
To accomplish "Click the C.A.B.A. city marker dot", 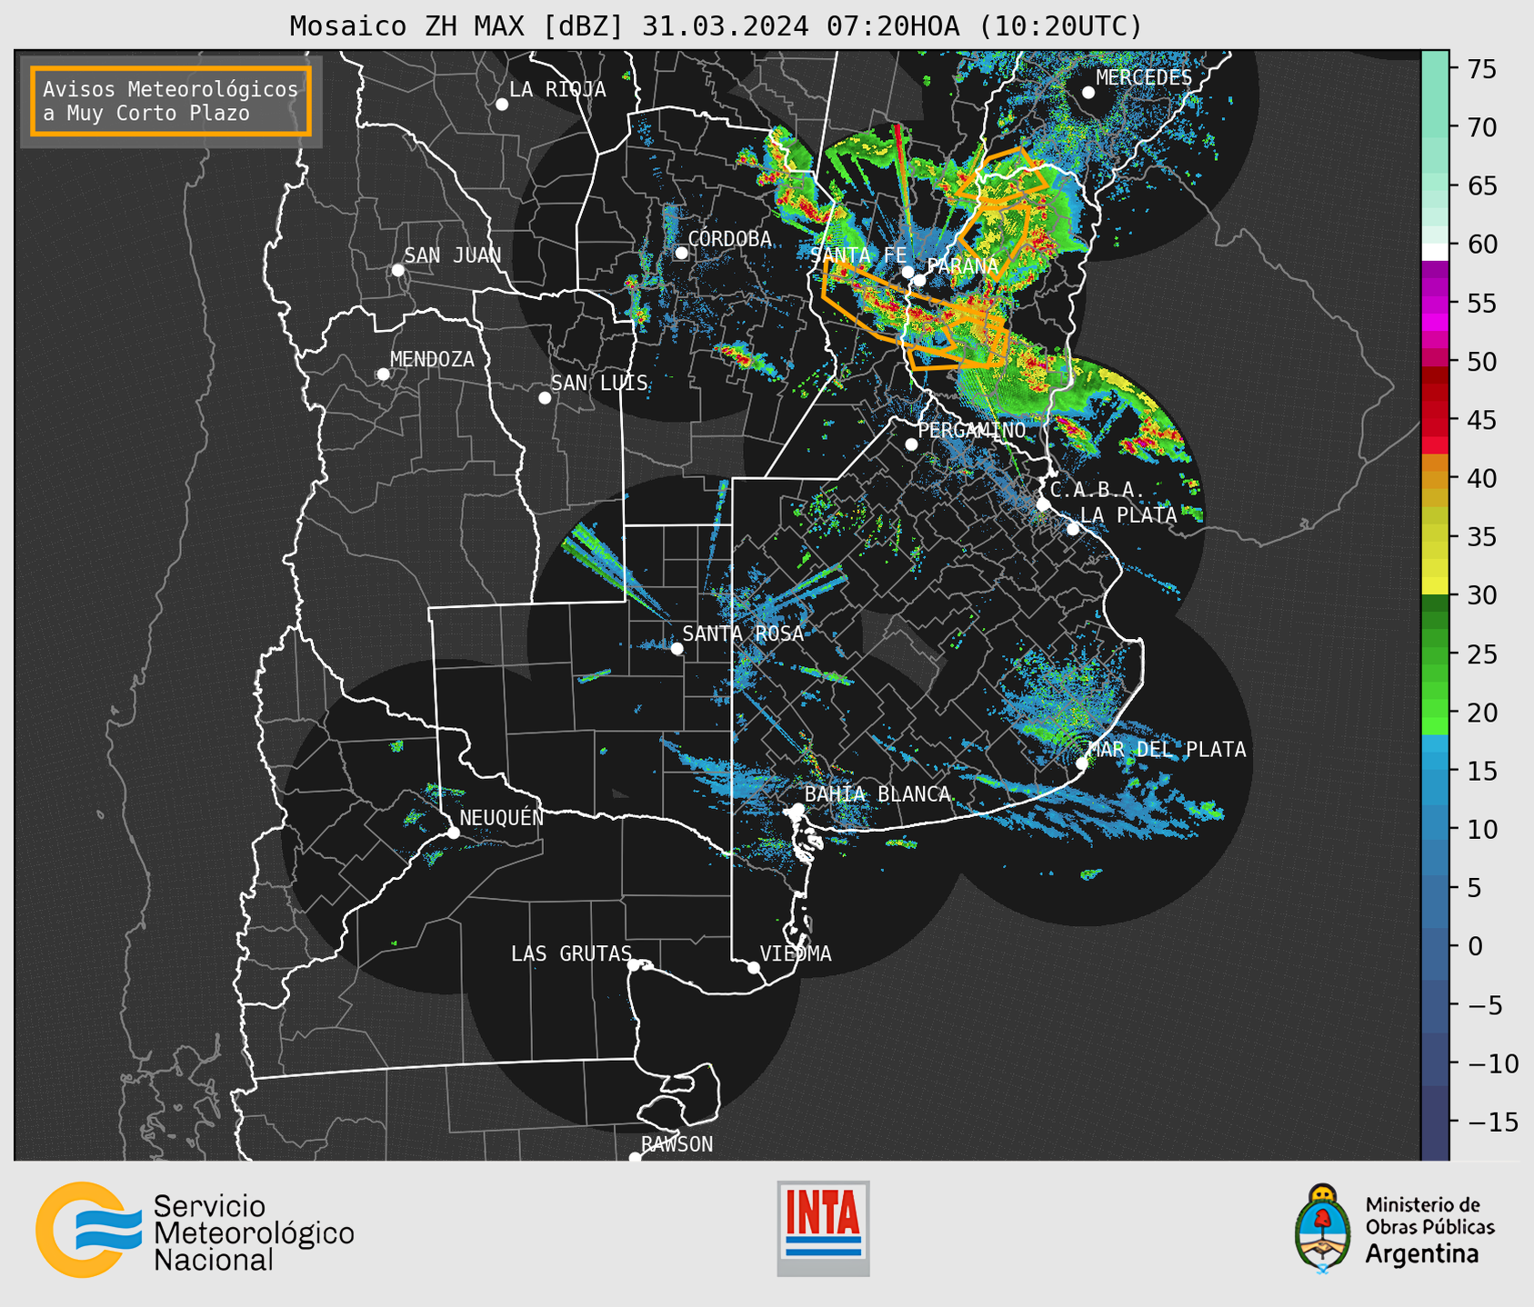I will (1043, 504).
